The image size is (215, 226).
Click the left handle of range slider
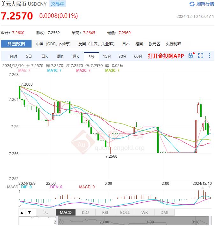tap(57, 221)
